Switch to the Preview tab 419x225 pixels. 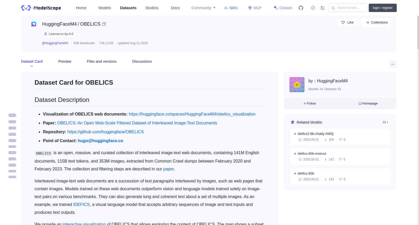tap(65, 61)
